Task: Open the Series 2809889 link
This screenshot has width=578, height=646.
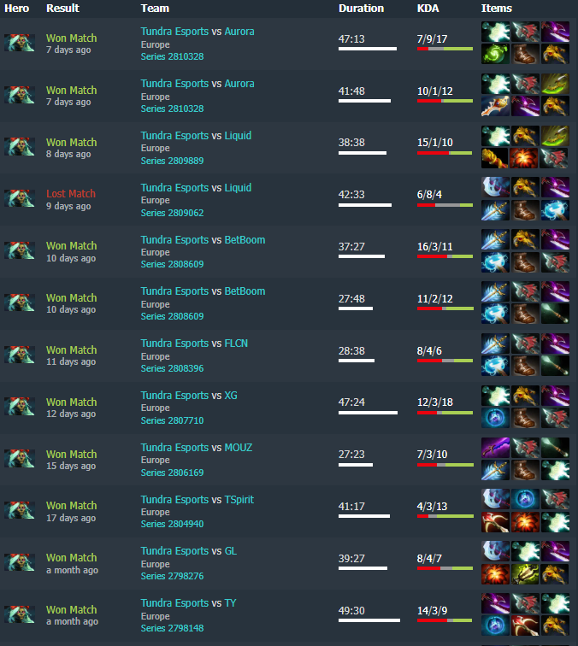Action: 172,161
